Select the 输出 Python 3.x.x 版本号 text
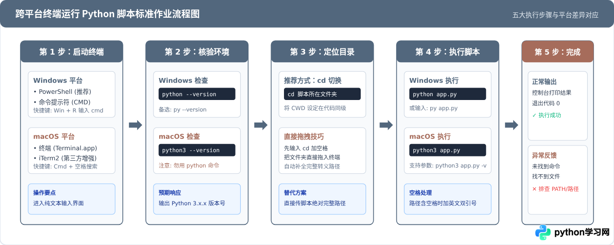The width and height of the screenshot is (614, 245). tap(192, 203)
